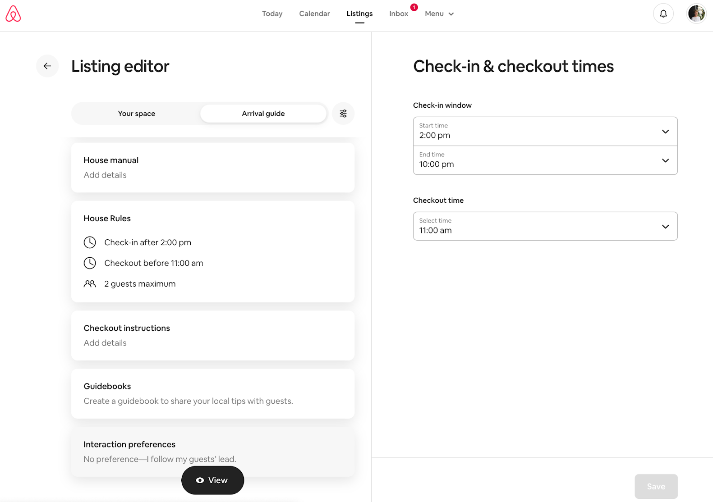Viewport: 713px width, 502px height.
Task: Expand the check-in Start time dropdown
Action: tap(545, 132)
